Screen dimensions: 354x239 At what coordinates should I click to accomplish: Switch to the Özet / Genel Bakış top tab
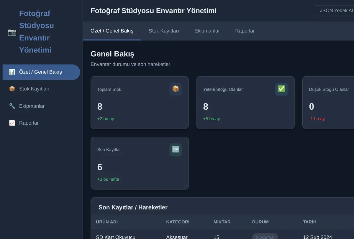(x=112, y=31)
